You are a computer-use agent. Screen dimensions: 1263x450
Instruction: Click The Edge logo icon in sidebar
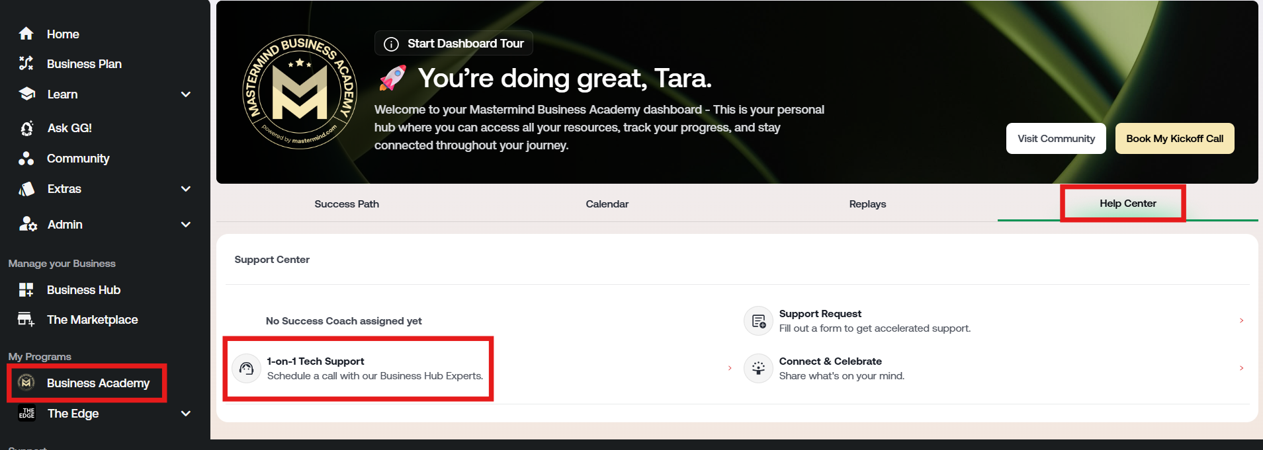click(x=26, y=413)
